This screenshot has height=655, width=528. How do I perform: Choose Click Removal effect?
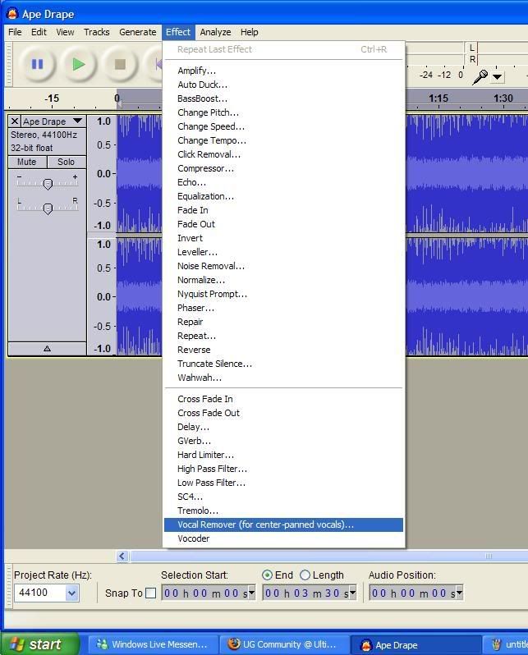[x=283, y=154]
